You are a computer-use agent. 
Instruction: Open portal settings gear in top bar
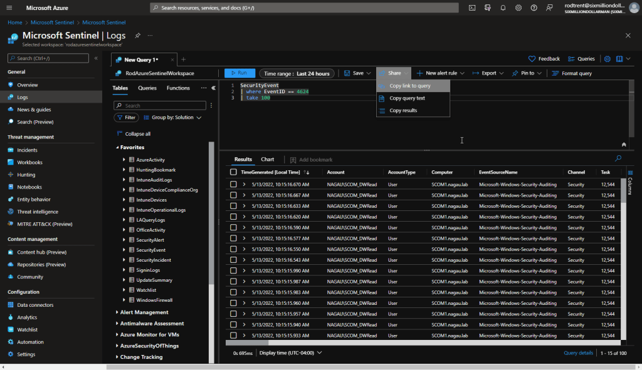(x=518, y=8)
